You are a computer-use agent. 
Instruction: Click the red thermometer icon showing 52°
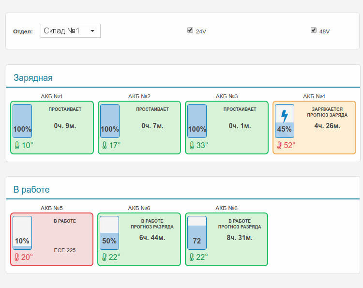[279, 145]
